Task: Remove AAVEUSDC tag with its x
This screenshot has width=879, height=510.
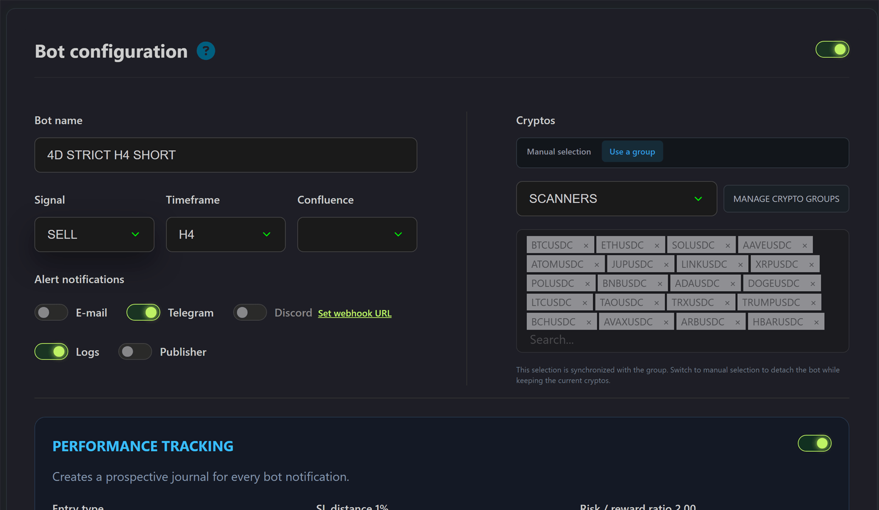Action: click(805, 246)
